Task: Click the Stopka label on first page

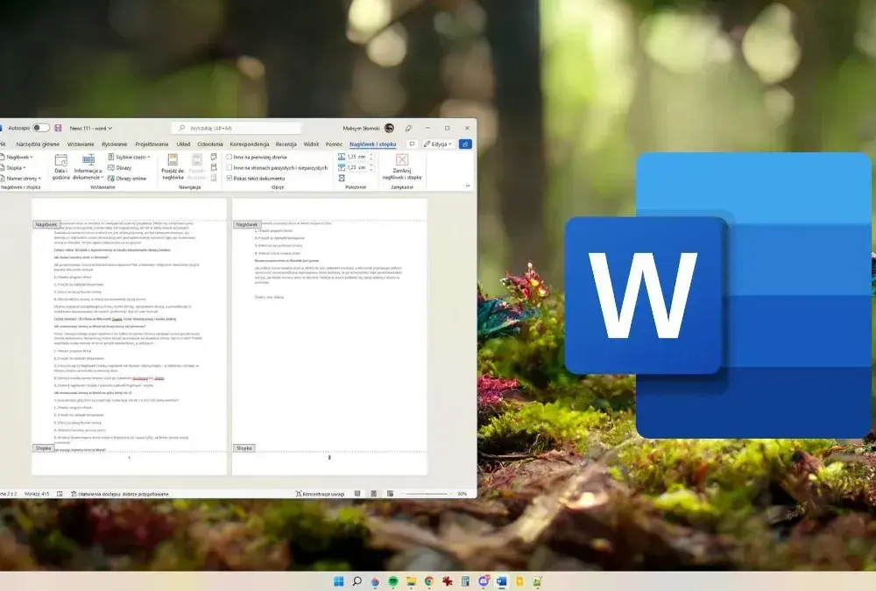Action: click(x=43, y=448)
